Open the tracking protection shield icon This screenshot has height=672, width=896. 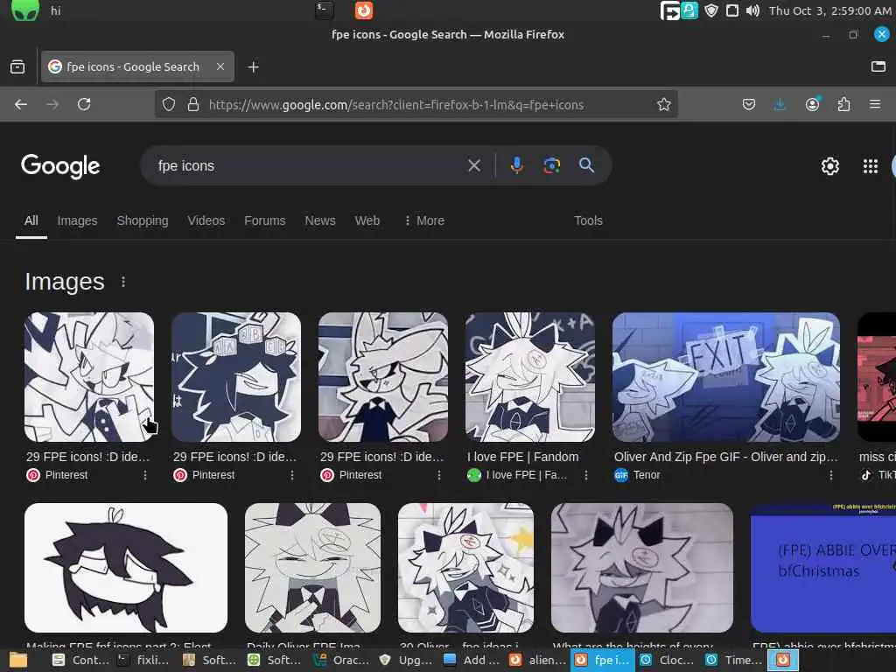coord(169,105)
